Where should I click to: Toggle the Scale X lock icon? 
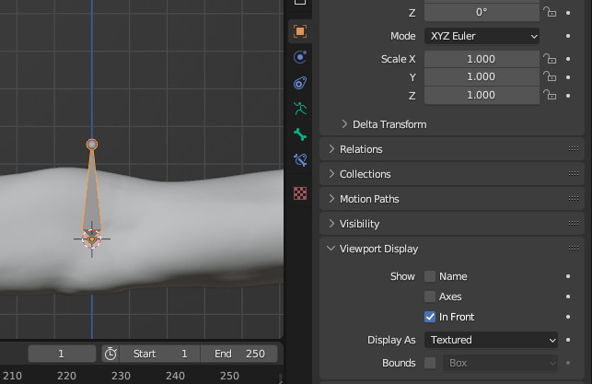(x=550, y=59)
